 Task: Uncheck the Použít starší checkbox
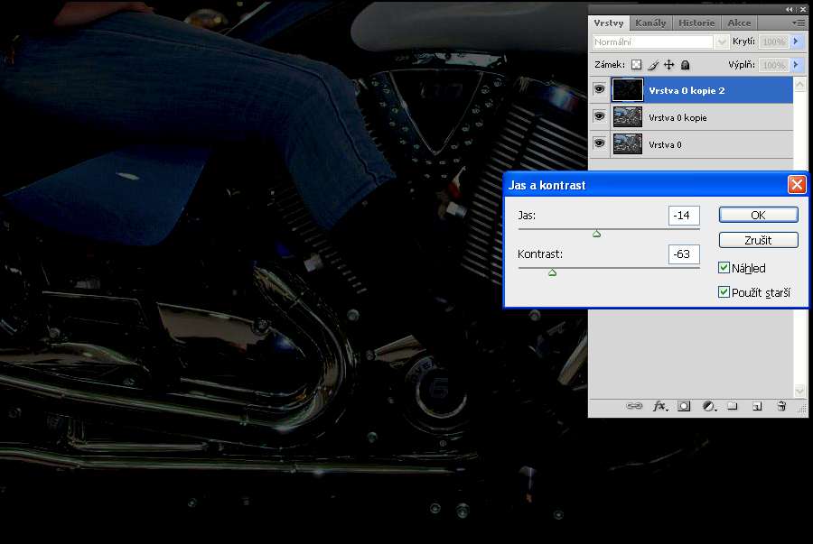pyautogui.click(x=724, y=292)
